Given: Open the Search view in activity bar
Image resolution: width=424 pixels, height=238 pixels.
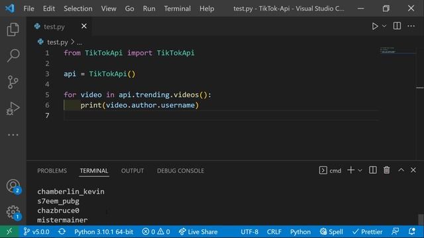Looking at the screenshot, I should (13, 56).
